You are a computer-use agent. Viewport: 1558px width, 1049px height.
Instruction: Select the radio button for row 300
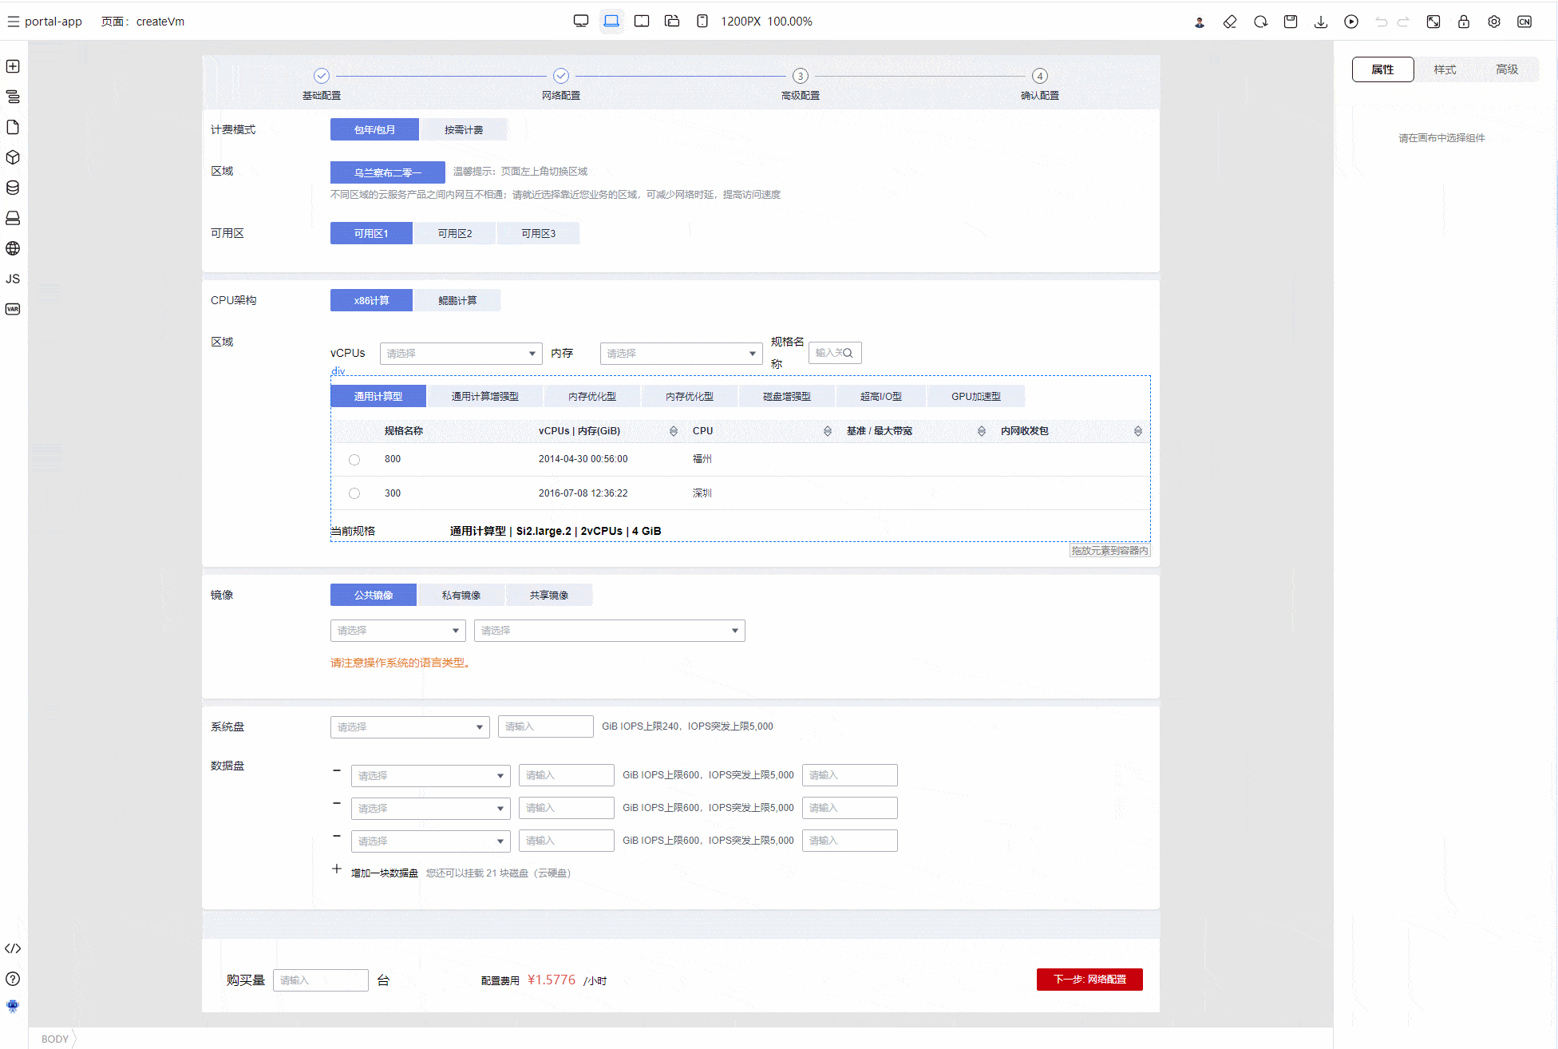pyautogui.click(x=354, y=493)
